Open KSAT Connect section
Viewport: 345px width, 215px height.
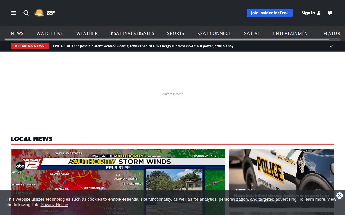click(x=214, y=33)
